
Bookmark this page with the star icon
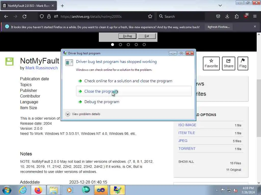[150, 17]
